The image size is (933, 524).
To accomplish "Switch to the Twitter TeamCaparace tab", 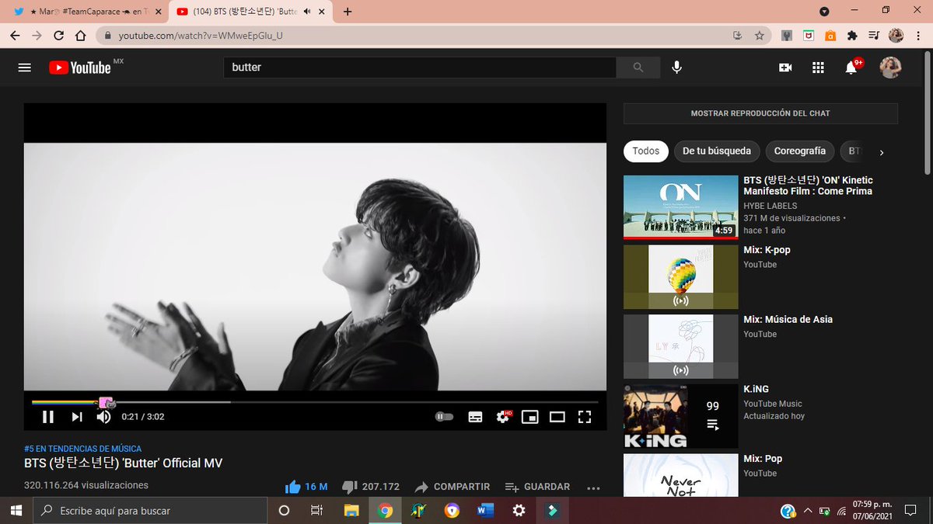I will pyautogui.click(x=87, y=12).
